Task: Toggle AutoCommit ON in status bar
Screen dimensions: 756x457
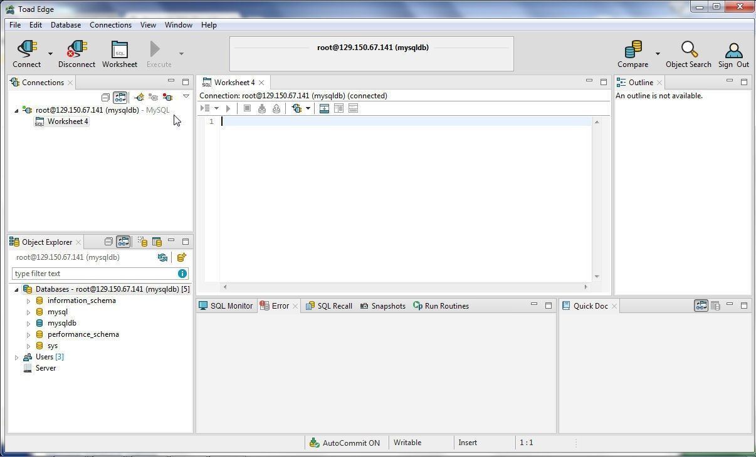Action: pyautogui.click(x=345, y=443)
